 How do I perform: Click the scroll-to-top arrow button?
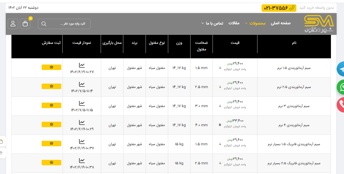[x=2, y=153]
